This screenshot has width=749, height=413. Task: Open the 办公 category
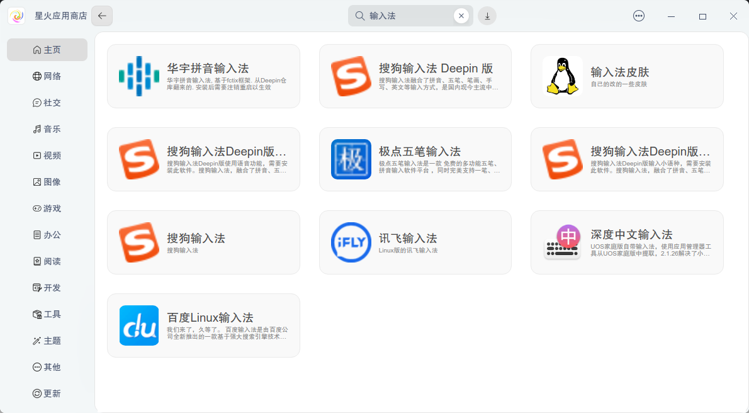tap(47, 234)
